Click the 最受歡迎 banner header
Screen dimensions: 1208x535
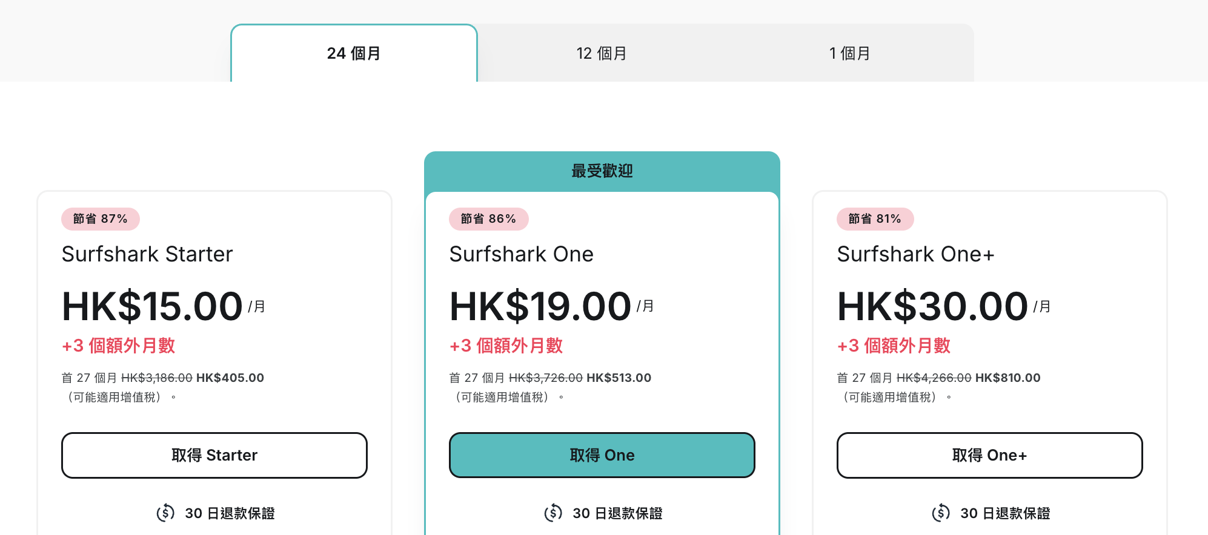602,171
